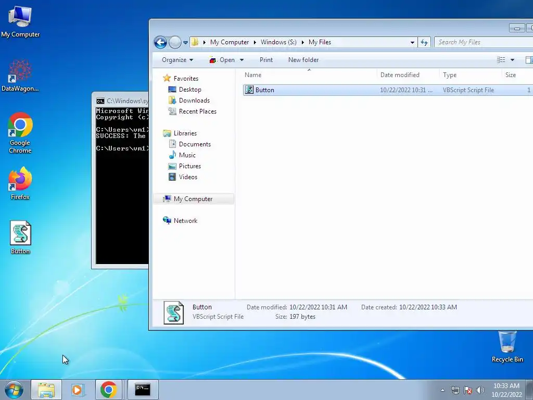Open the Recycle Bin
This screenshot has width=533, height=400.
(x=507, y=346)
